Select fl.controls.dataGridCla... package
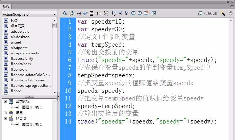The image size is (235, 140). pyautogui.click(x=30, y=75)
